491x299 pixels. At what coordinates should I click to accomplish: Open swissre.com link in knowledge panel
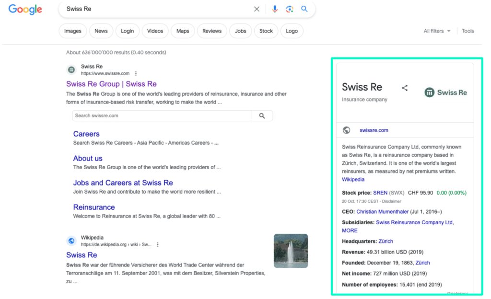coord(374,130)
